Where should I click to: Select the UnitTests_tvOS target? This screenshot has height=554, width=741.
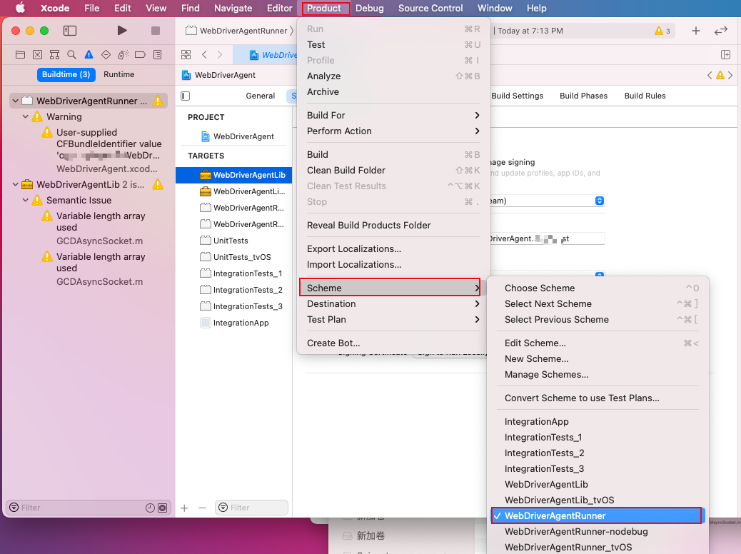point(234,257)
